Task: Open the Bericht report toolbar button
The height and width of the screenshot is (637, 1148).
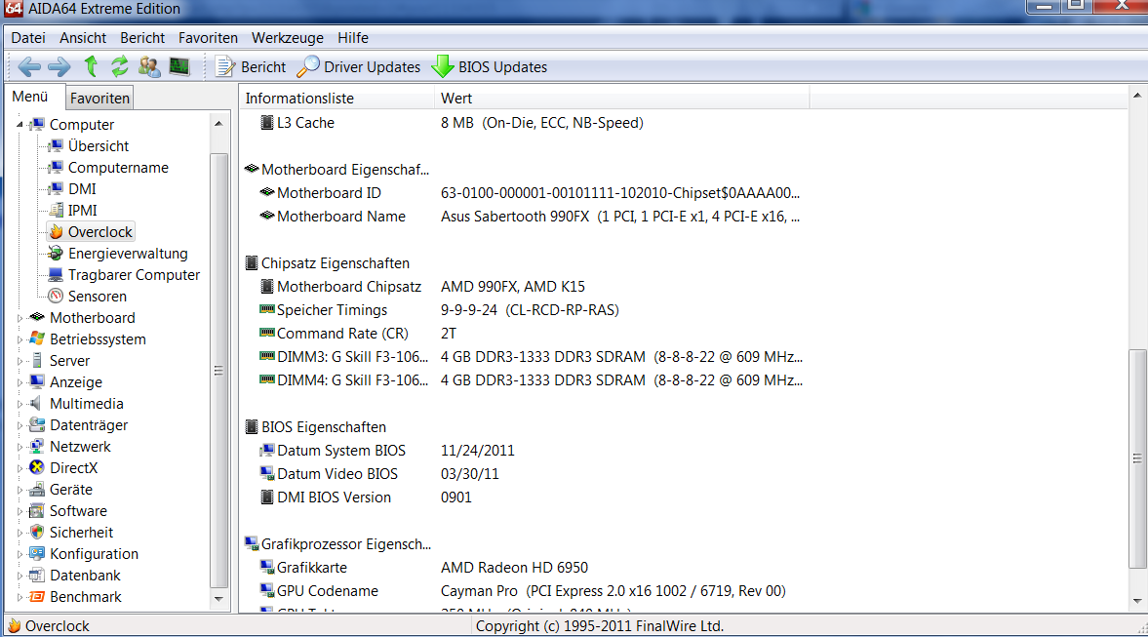Action: click(251, 66)
